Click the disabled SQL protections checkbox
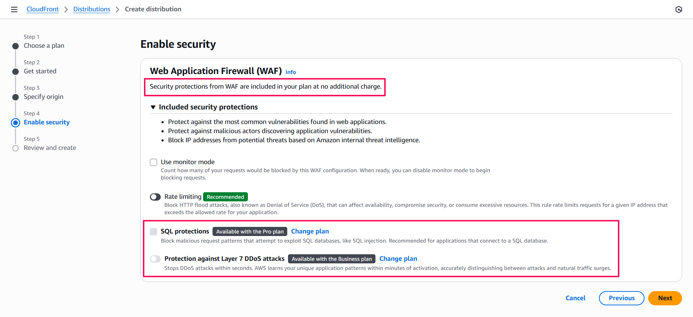 (x=153, y=232)
